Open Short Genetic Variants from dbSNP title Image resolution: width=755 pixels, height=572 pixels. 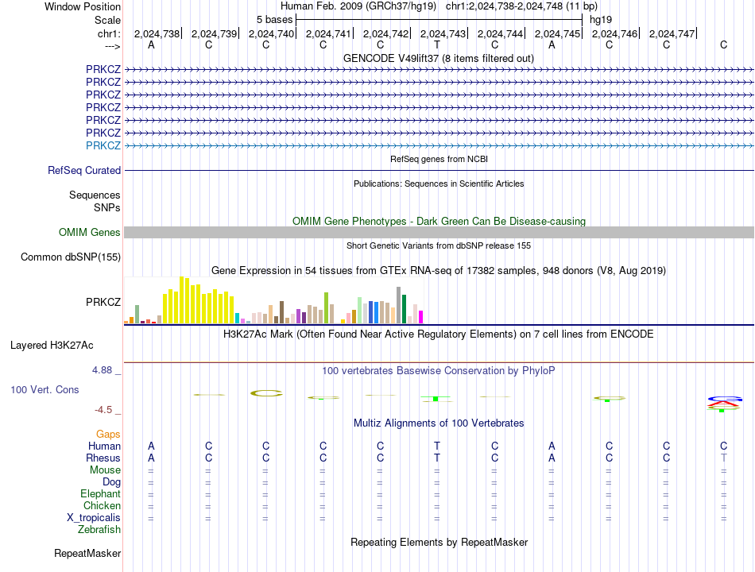pyautogui.click(x=439, y=245)
